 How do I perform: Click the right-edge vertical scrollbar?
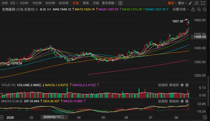pyautogui.click(x=208, y=91)
